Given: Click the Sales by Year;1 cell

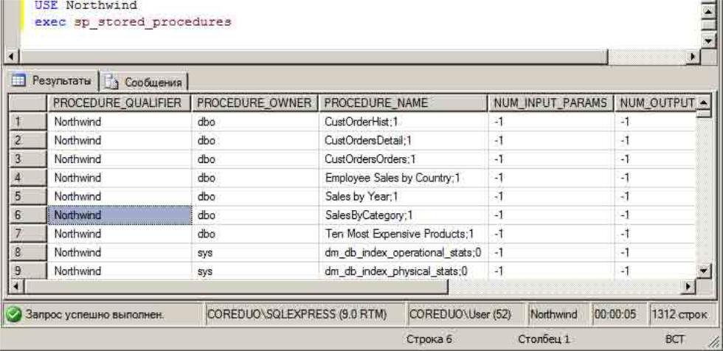Looking at the screenshot, I should click(404, 197).
